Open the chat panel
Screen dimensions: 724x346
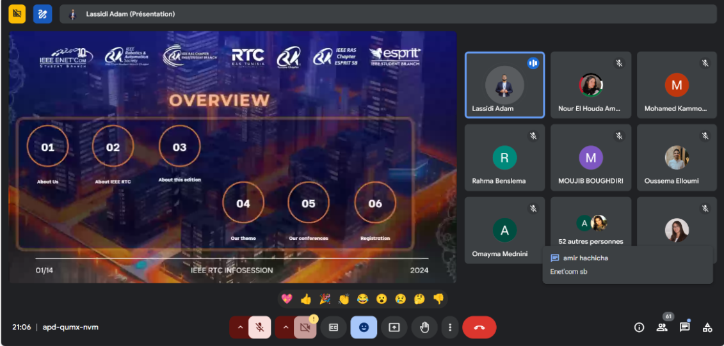coord(684,327)
